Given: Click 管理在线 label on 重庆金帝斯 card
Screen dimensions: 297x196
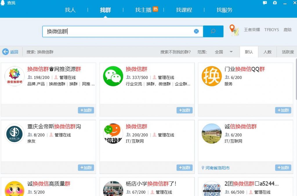Looking at the screenshot, I should tap(63, 135).
